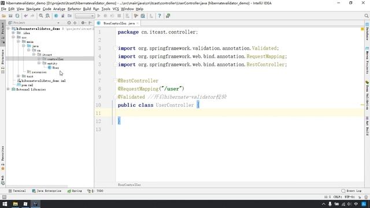Toggle Maven Projects tool window on right
This screenshot has height=208, width=370.
click(x=367, y=60)
